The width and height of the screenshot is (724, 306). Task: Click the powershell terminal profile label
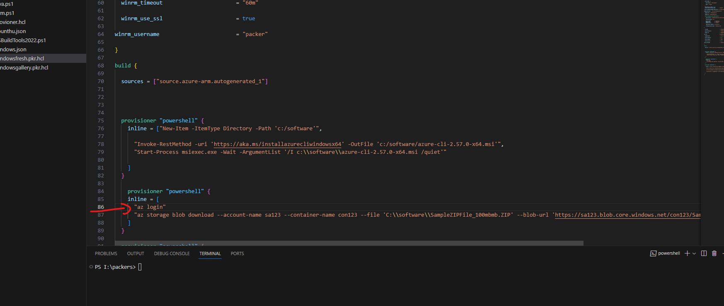point(669,253)
